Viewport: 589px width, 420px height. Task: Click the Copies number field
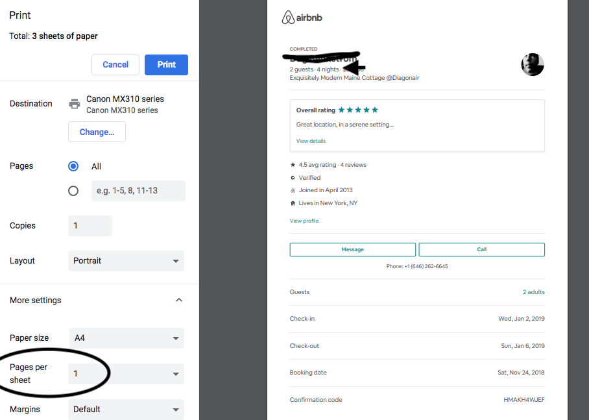pyautogui.click(x=90, y=226)
